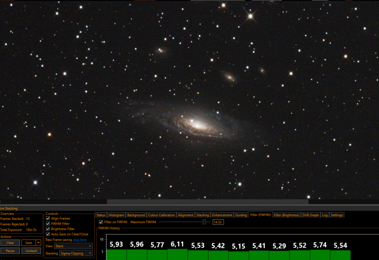This screenshot has width=379, height=260.
Task: Click the Maximum FWHM slider handle
Action: (x=204, y=222)
